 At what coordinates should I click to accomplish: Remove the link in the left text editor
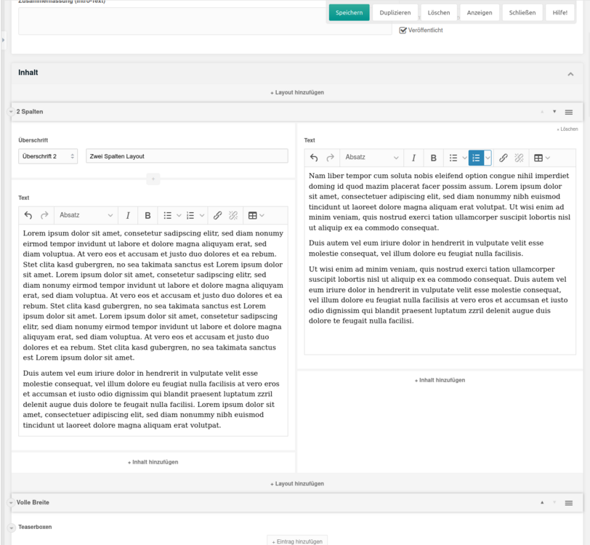[x=233, y=215]
